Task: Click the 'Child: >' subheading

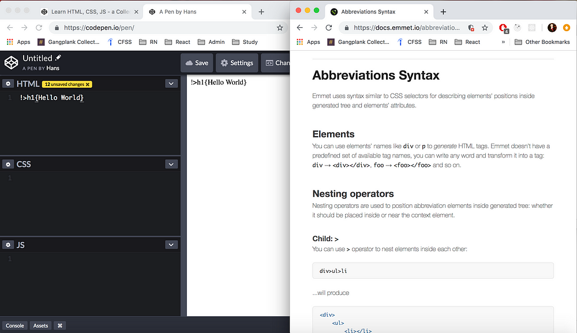Action: 325,239
